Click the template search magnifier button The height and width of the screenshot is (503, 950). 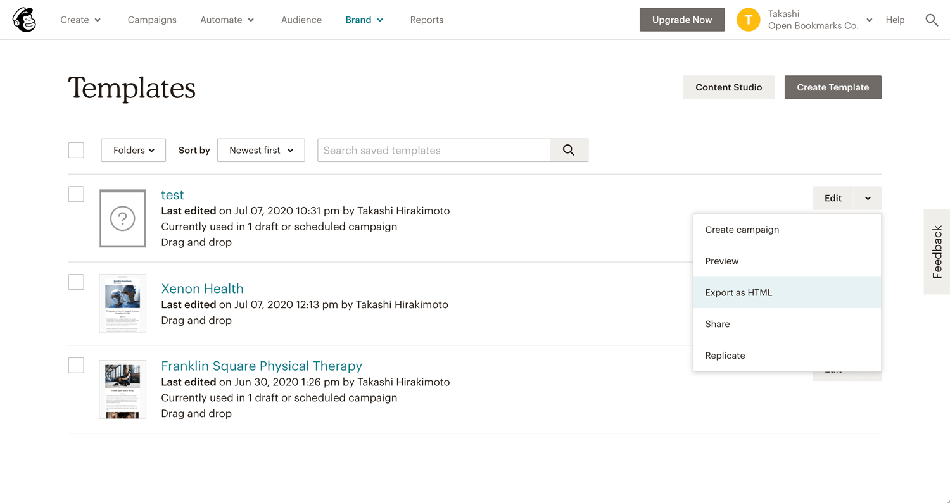(569, 150)
